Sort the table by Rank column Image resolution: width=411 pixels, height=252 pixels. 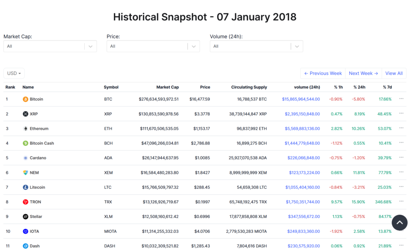(x=10, y=87)
